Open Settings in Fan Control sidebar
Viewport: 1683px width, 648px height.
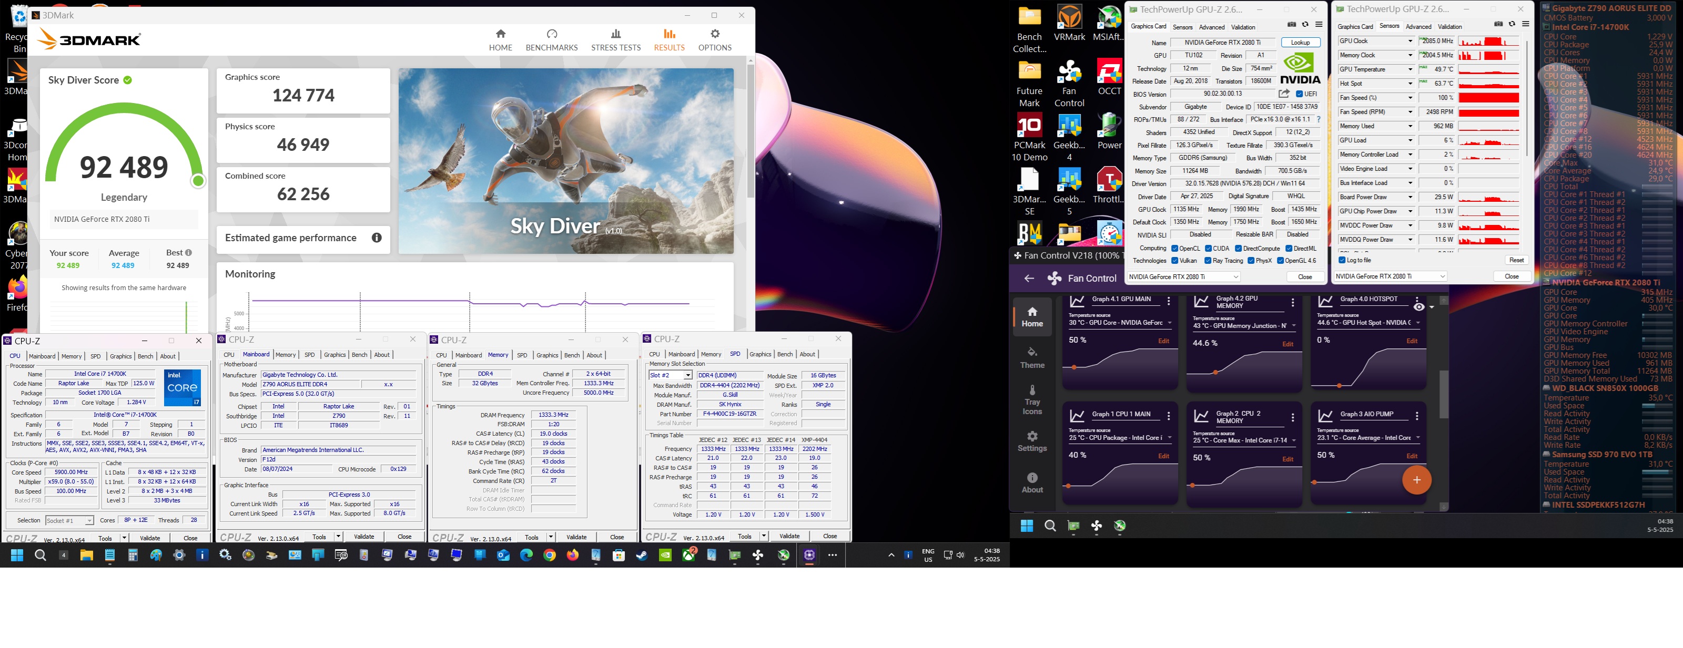click(1032, 441)
